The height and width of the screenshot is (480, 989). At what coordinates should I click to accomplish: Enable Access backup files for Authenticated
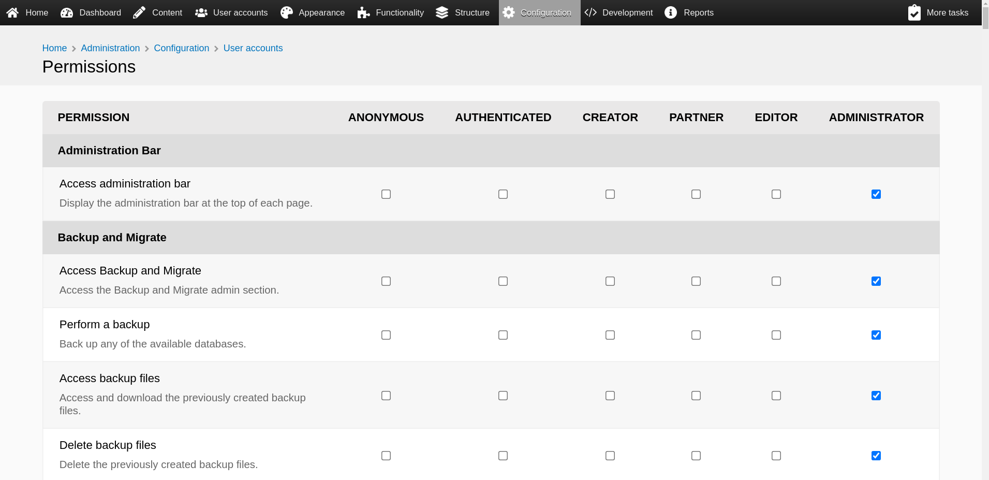(x=503, y=396)
